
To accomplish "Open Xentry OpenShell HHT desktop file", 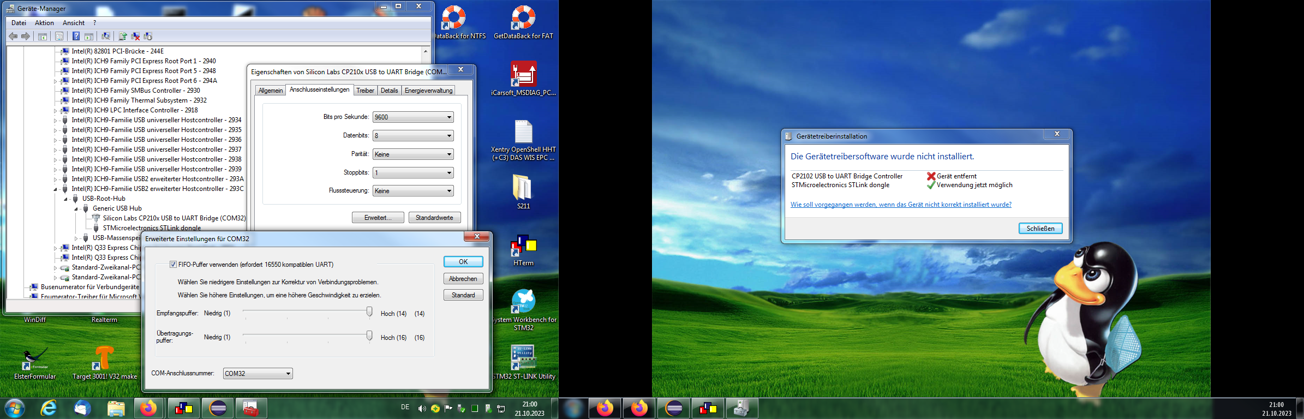I will point(523,140).
